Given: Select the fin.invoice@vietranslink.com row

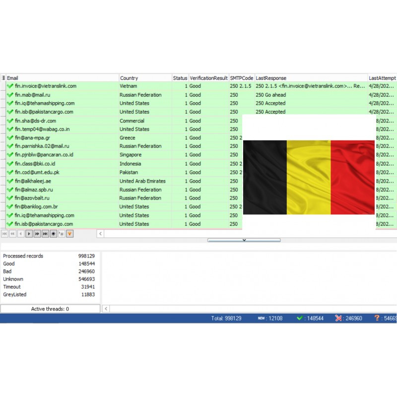Looking at the screenshot, I should [46, 86].
